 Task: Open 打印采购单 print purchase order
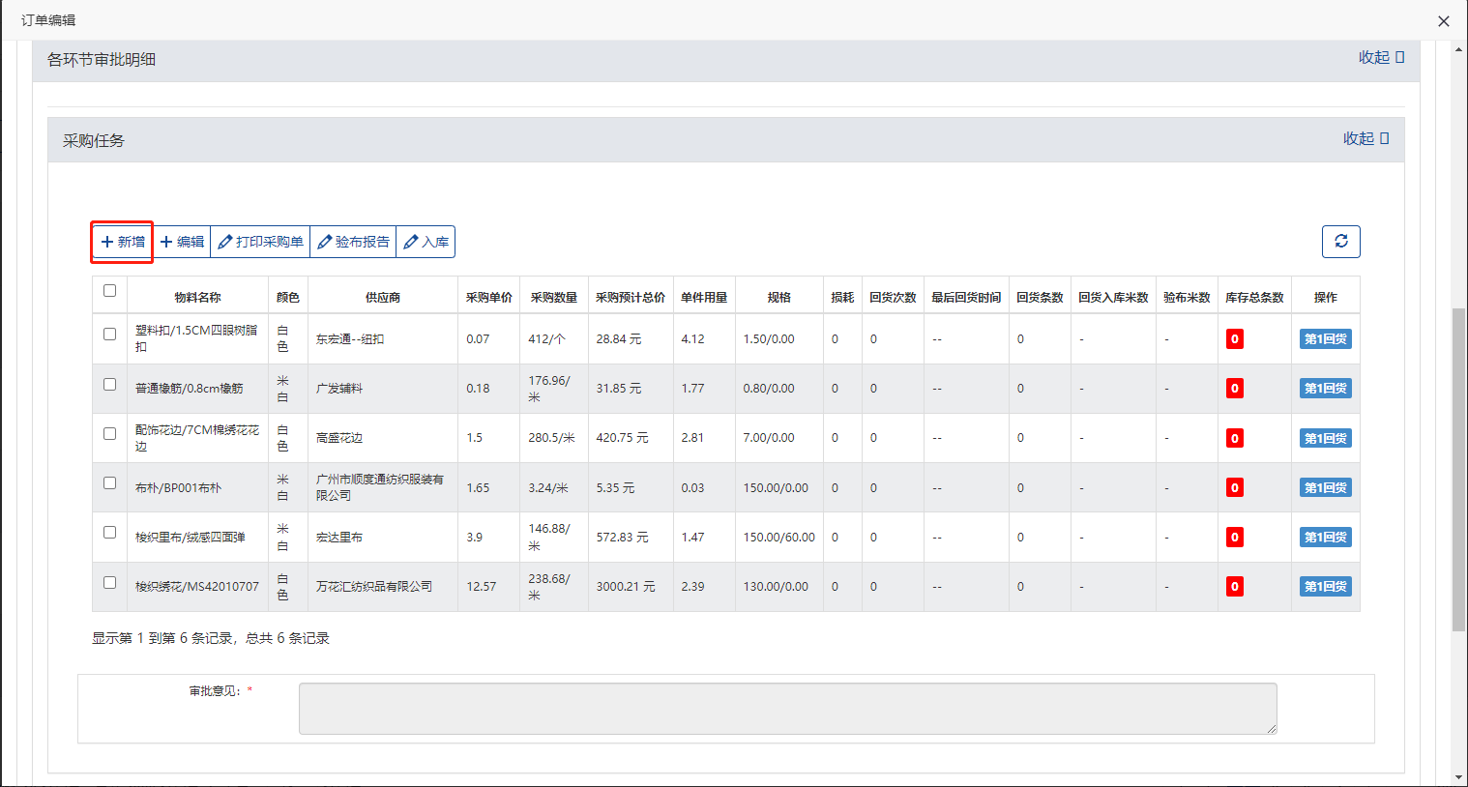coord(260,242)
